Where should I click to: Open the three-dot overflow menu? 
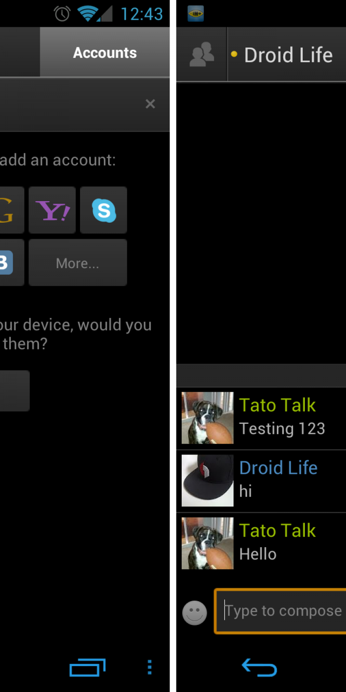tap(150, 667)
